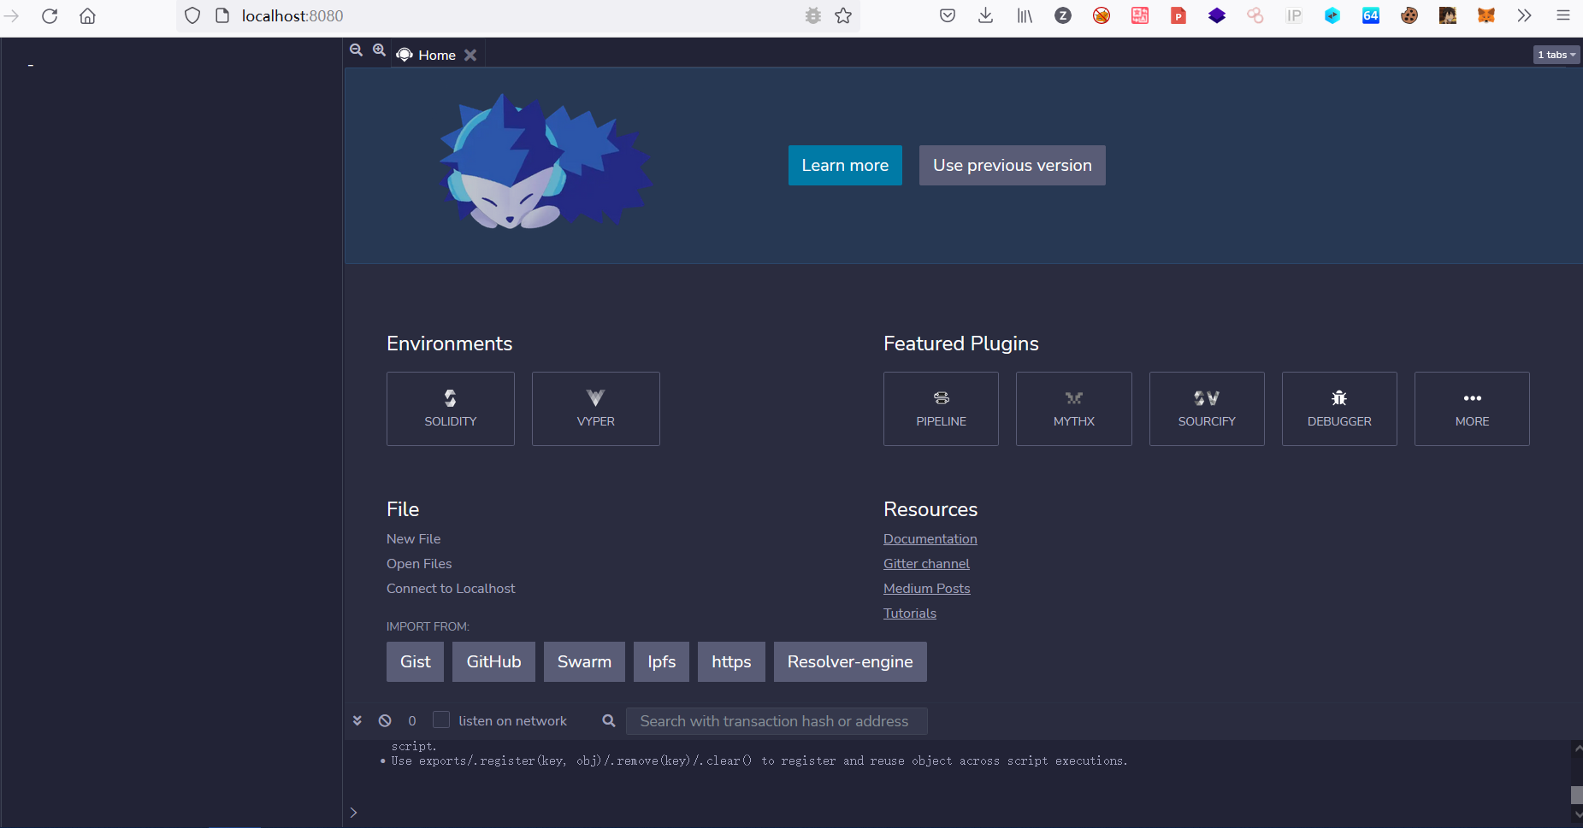Open the Tutorials link
1583x828 pixels.
pos(910,614)
